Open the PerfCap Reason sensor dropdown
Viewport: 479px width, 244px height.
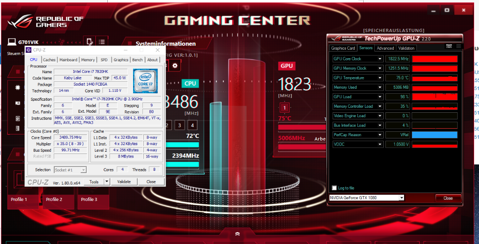coord(380,135)
